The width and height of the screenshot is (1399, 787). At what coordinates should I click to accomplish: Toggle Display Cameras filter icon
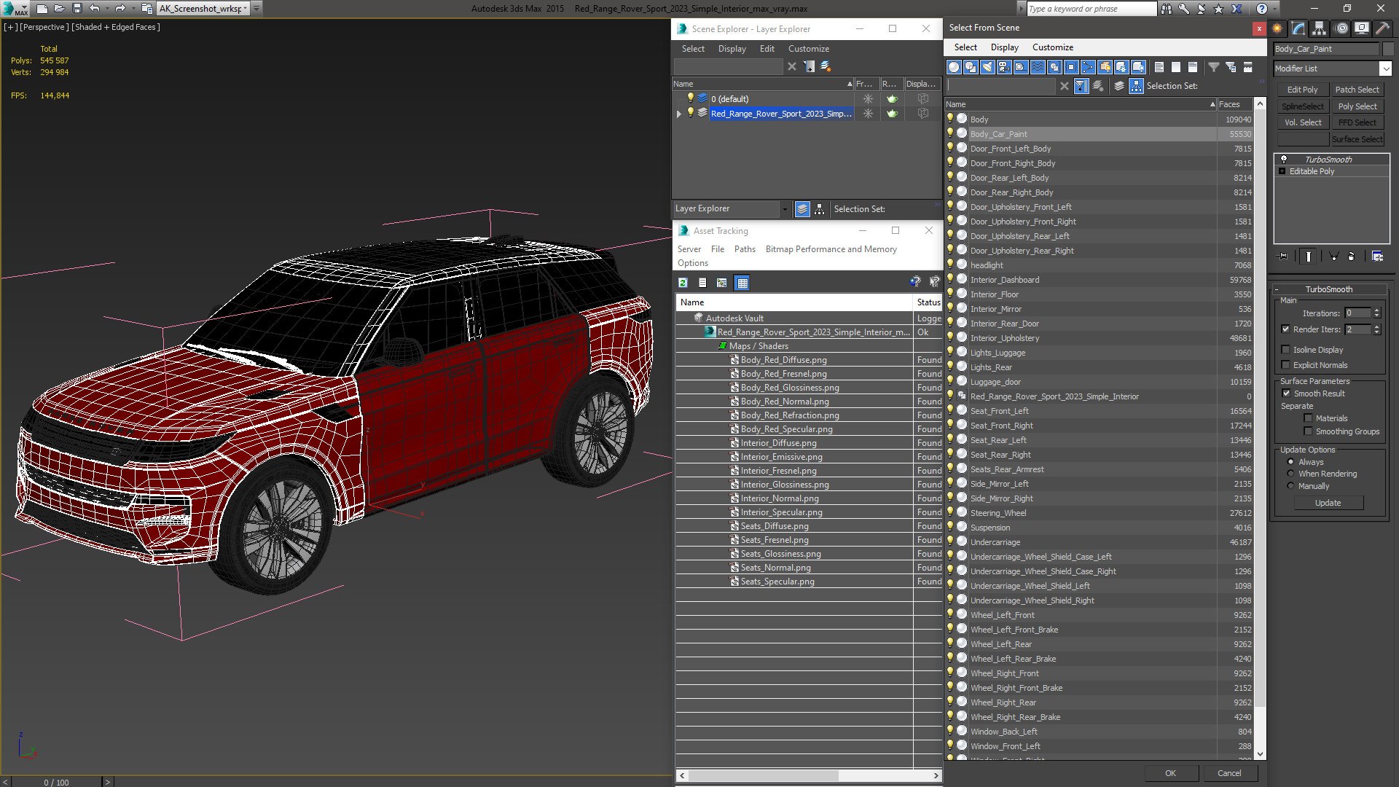click(1004, 67)
